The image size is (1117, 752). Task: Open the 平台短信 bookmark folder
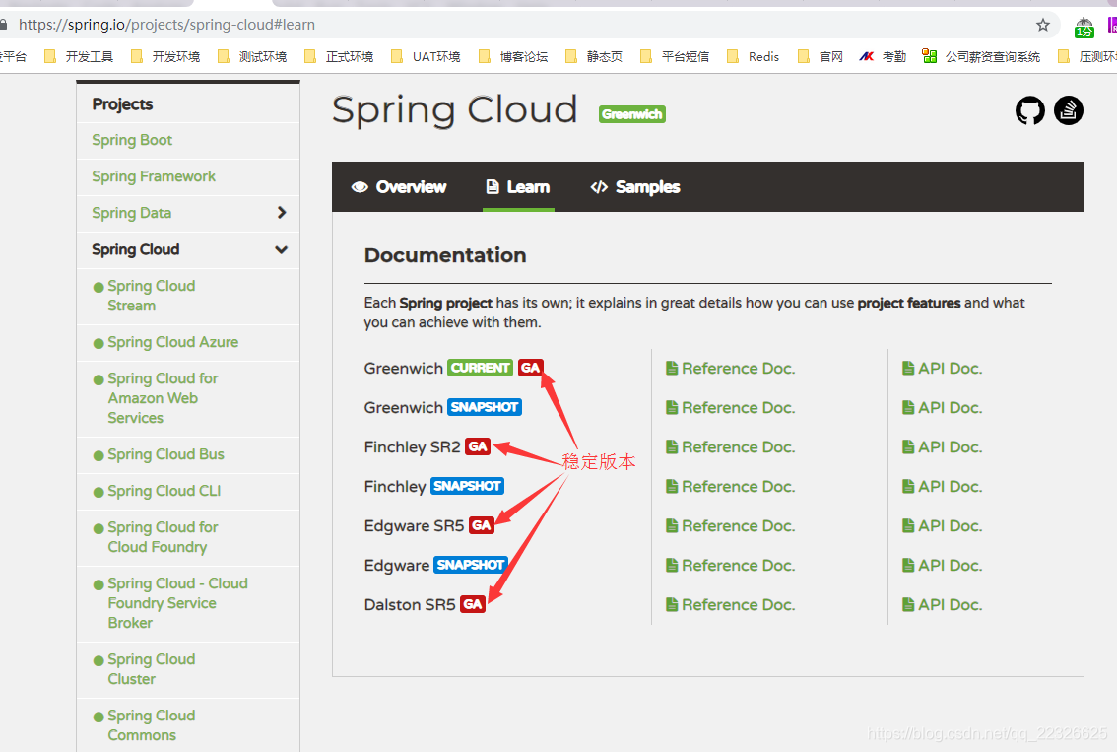coord(676,56)
